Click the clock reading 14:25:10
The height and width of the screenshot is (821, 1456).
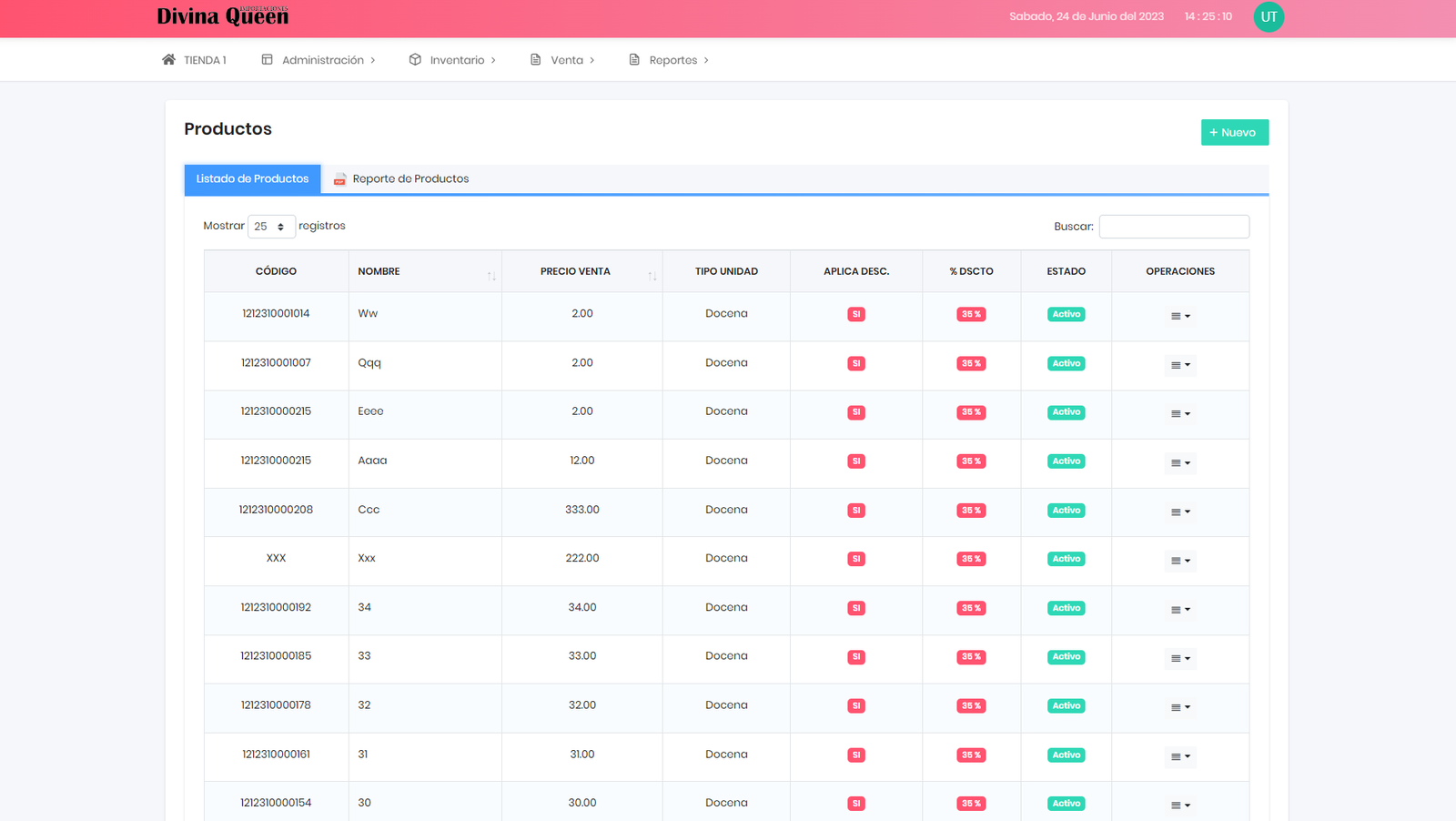1208,16
